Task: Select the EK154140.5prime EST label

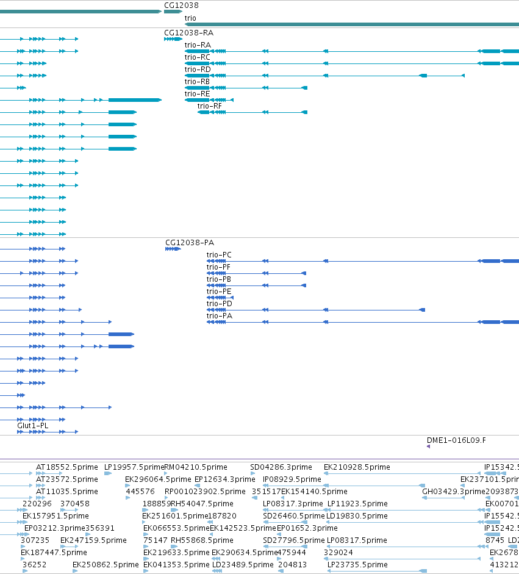Action: 314,491
